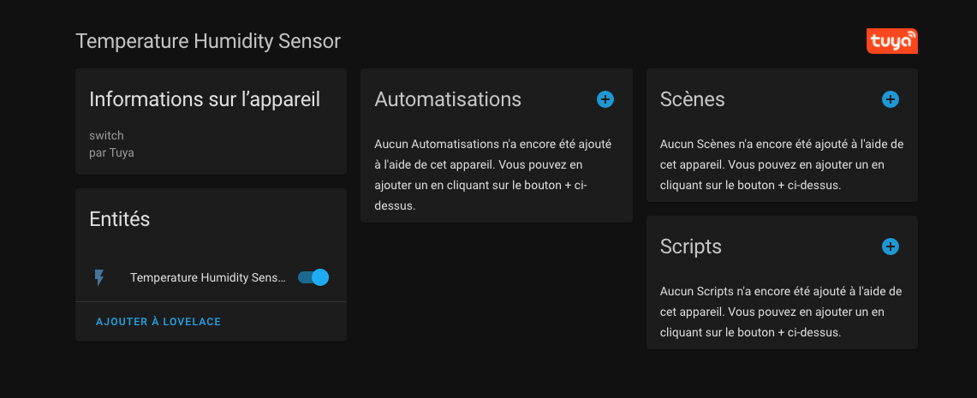Click the 'Aucun Scripts' description text

pyautogui.click(x=781, y=312)
